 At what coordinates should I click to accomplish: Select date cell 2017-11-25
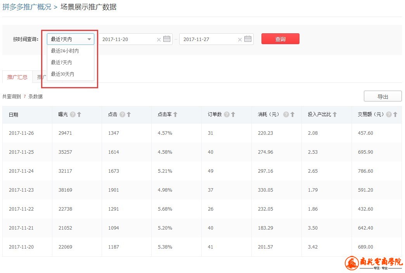pyautogui.click(x=21, y=152)
